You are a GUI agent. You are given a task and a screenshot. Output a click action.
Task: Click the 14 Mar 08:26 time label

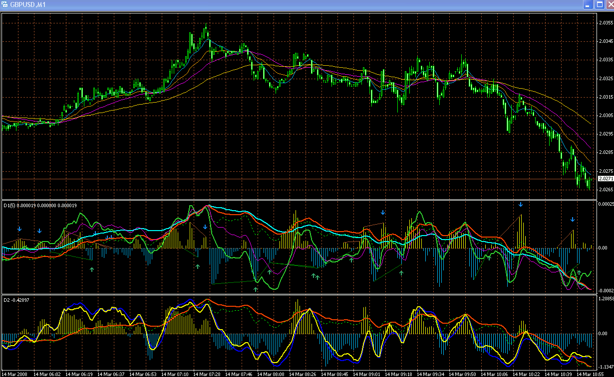[x=303, y=374]
